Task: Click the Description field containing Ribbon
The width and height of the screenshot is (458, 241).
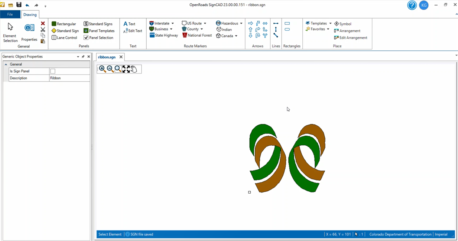Action: point(69,78)
